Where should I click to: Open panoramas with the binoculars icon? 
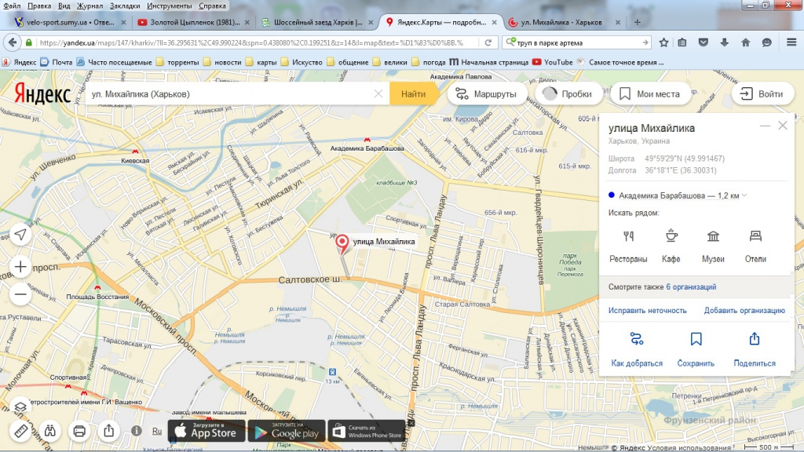[x=49, y=431]
